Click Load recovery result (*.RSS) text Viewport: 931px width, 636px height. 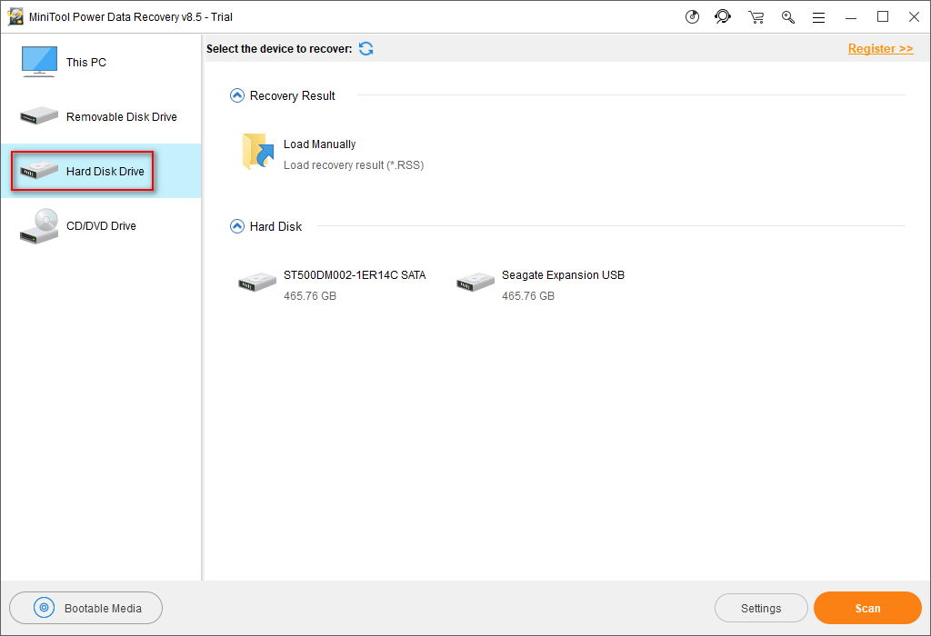[x=354, y=165]
